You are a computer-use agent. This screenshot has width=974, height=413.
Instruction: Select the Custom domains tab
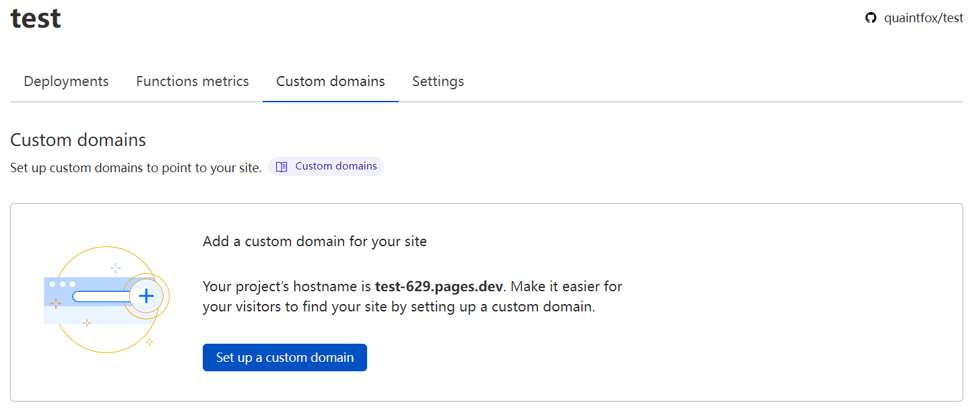point(330,81)
